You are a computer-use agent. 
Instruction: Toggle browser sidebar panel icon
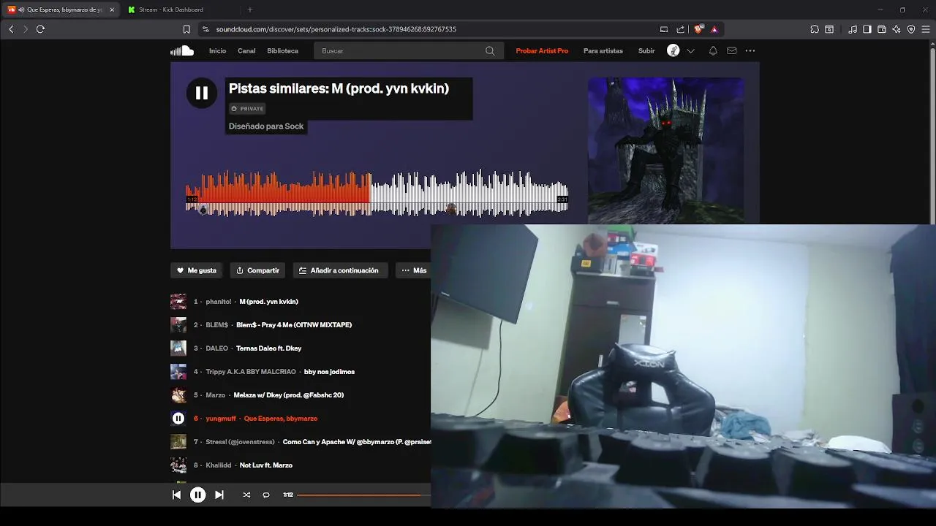tap(867, 29)
